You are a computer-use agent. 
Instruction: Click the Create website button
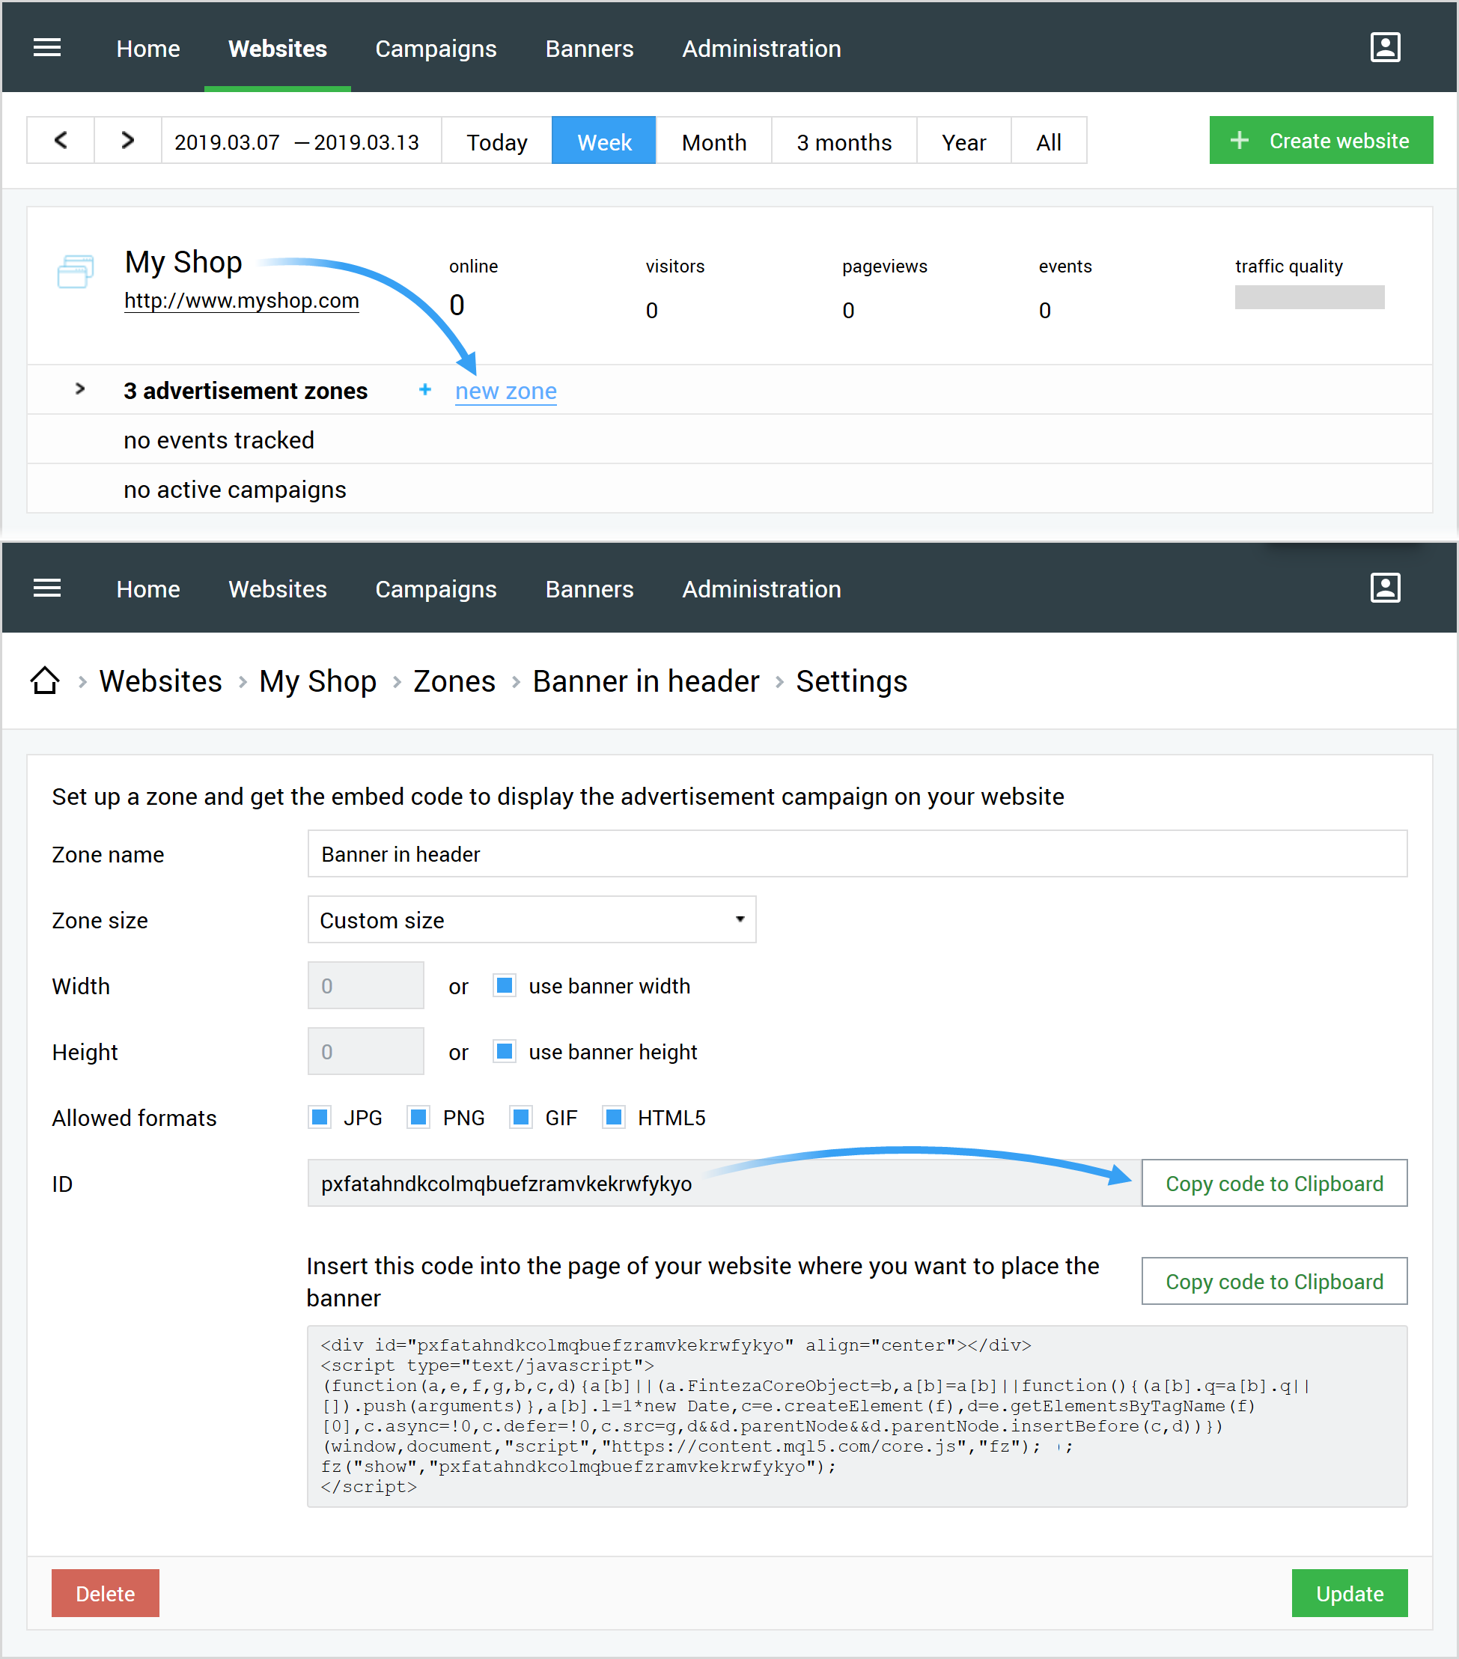(1321, 141)
